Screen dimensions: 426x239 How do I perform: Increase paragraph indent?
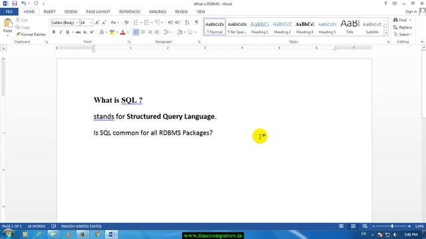(178, 23)
